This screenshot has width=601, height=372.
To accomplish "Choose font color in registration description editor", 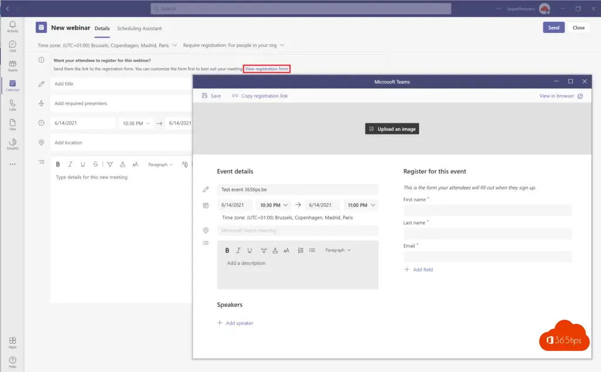I will 275,250.
